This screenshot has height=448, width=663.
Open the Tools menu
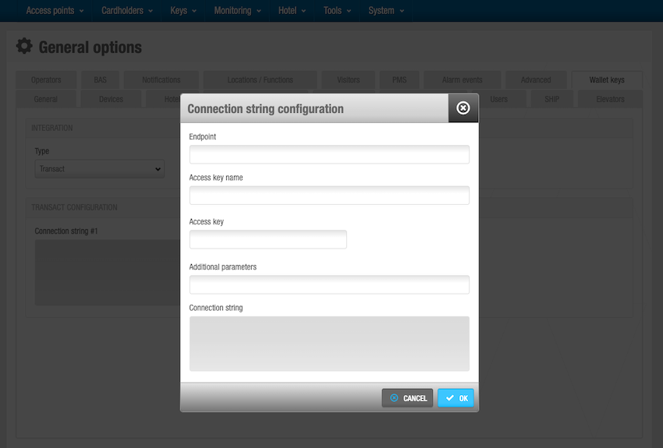tap(337, 11)
